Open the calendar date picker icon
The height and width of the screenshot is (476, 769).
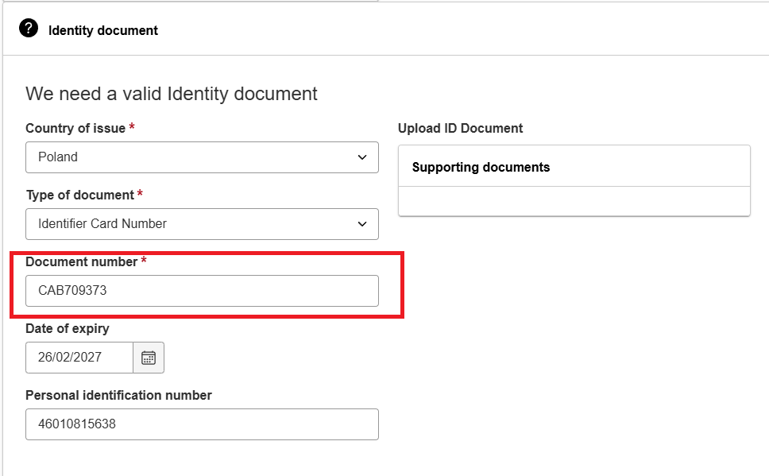click(149, 358)
